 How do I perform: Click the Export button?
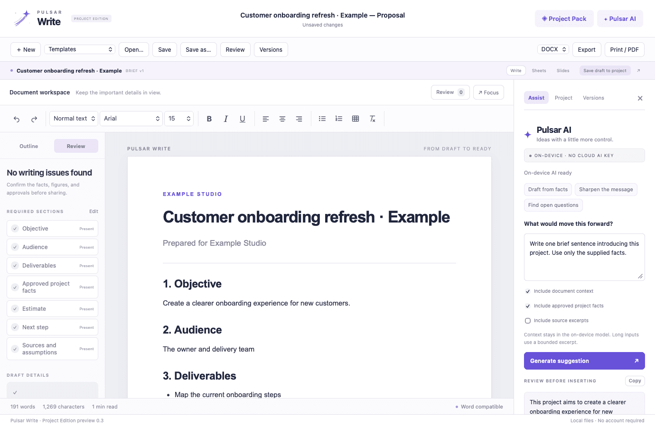pos(587,49)
